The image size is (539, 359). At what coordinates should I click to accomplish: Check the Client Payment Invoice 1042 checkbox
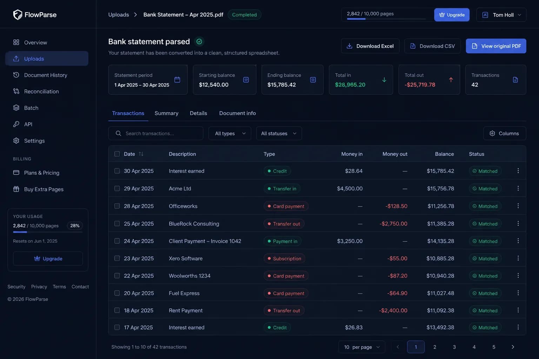point(117,241)
